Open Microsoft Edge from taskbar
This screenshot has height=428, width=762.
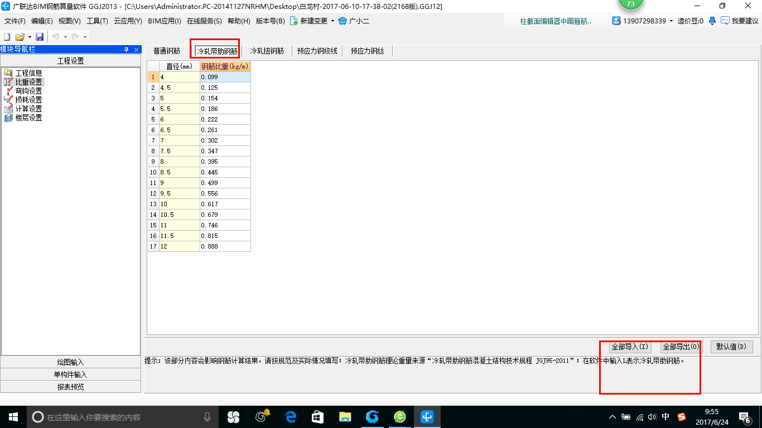pos(291,417)
